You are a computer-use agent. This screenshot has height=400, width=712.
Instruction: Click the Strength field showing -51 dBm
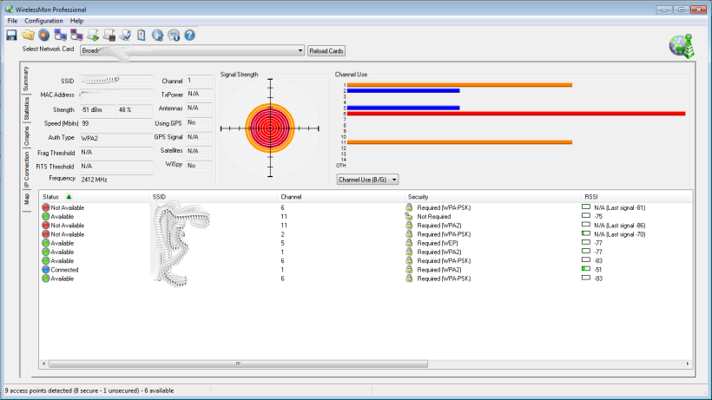tap(97, 109)
